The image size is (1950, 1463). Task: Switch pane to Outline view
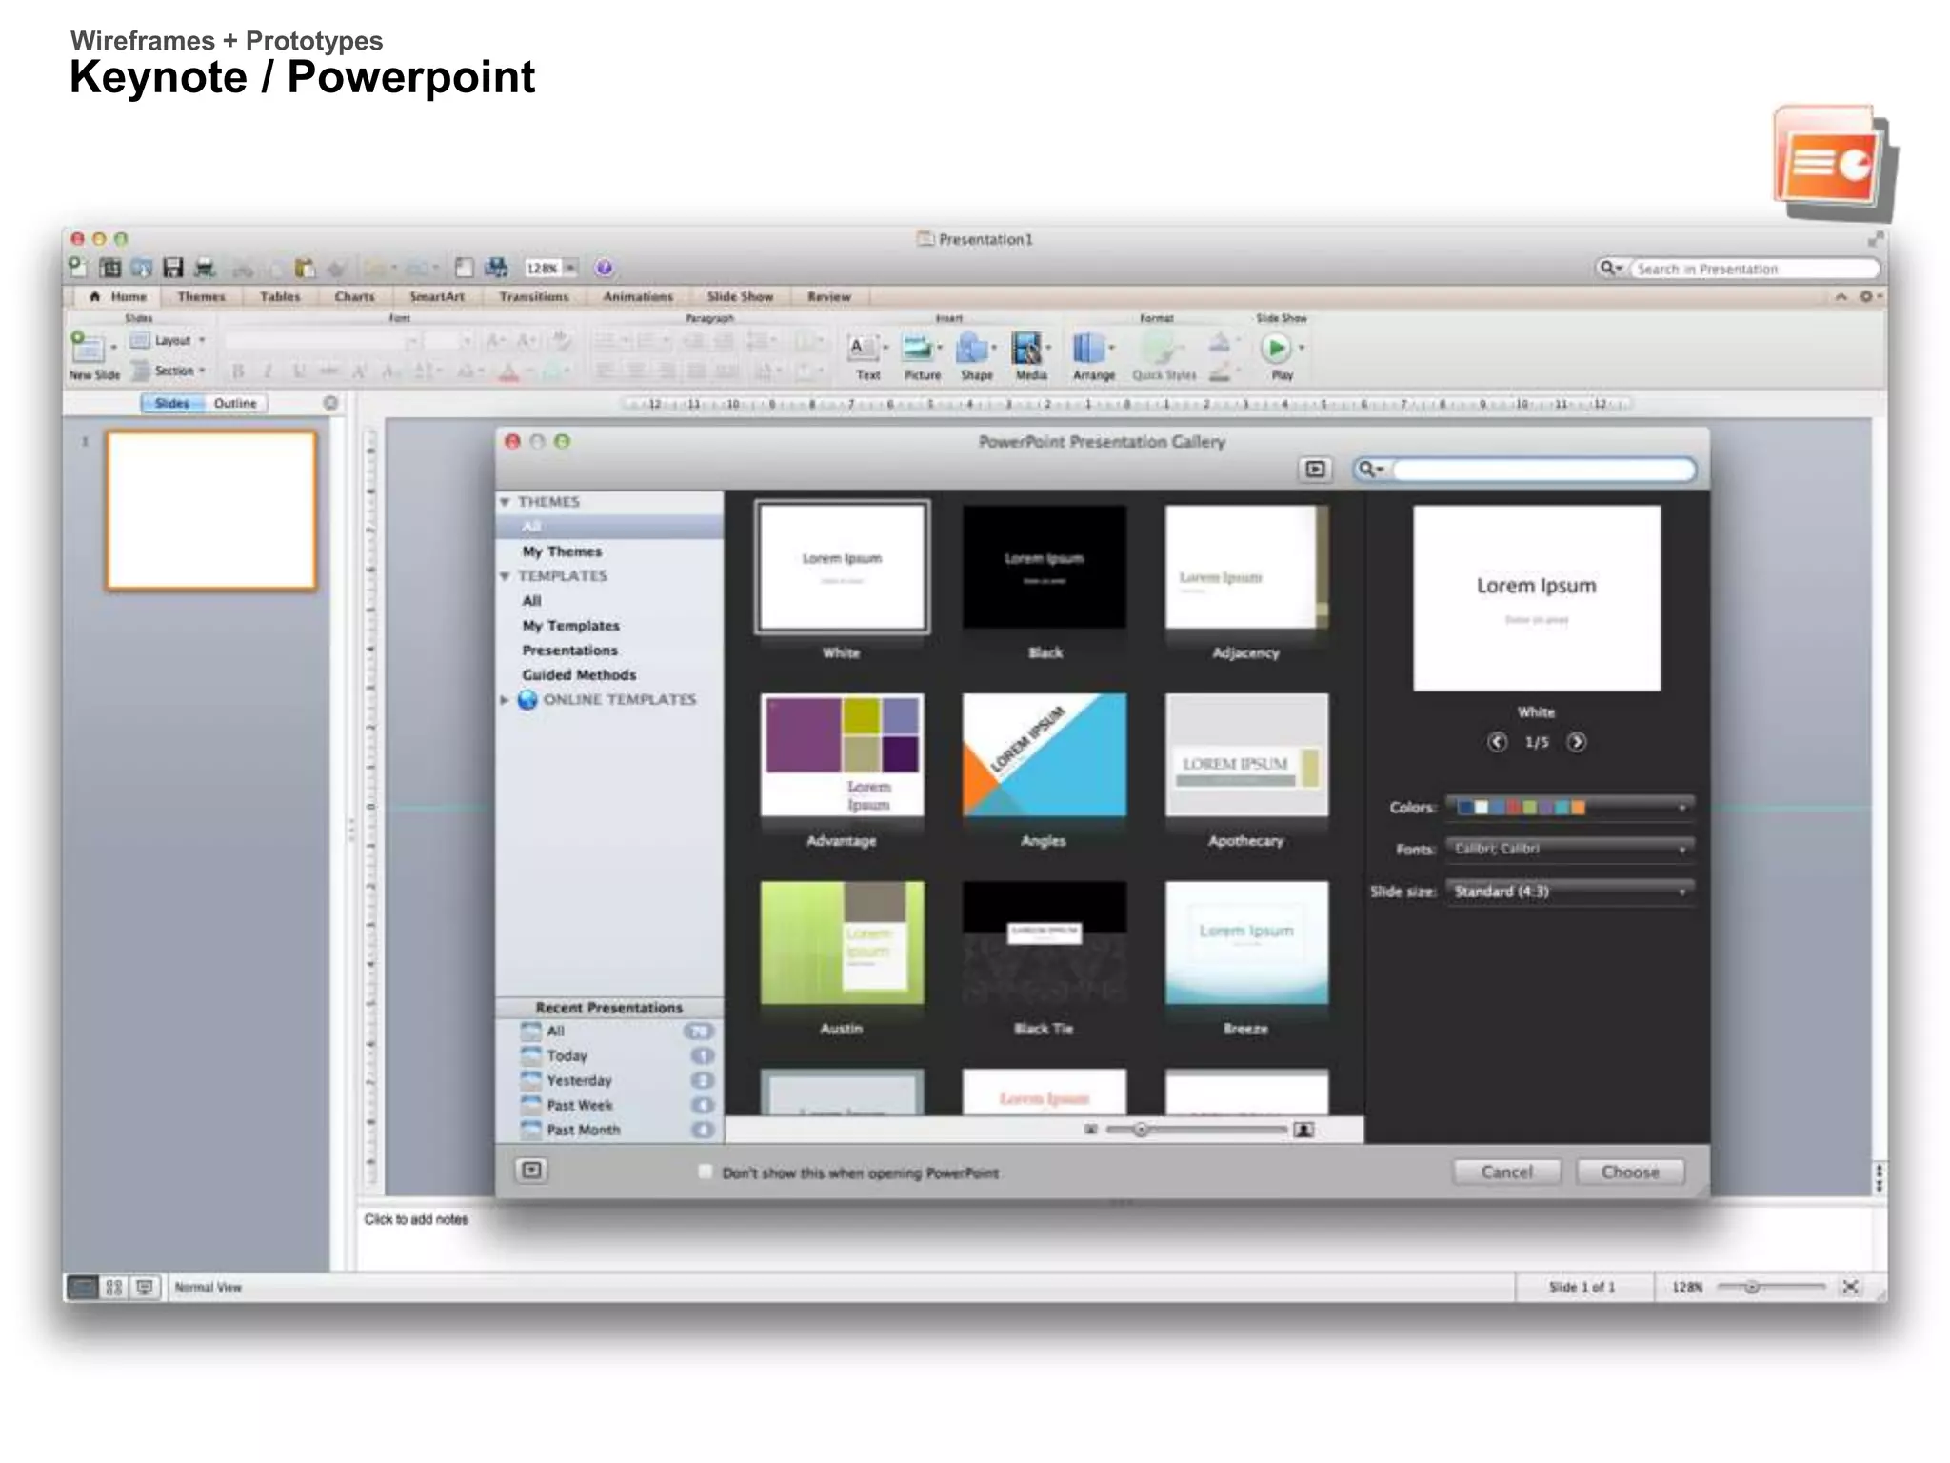point(235,404)
